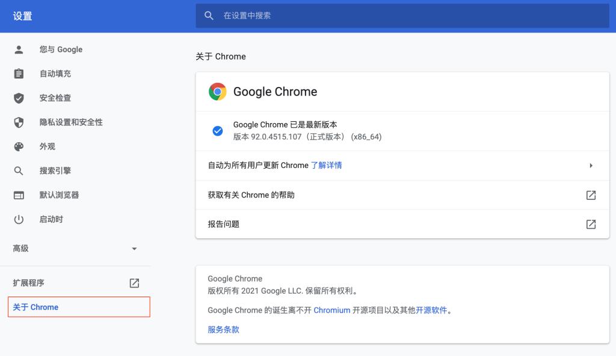
Task: Click the 在设置中搜索 search field
Action: point(402,16)
